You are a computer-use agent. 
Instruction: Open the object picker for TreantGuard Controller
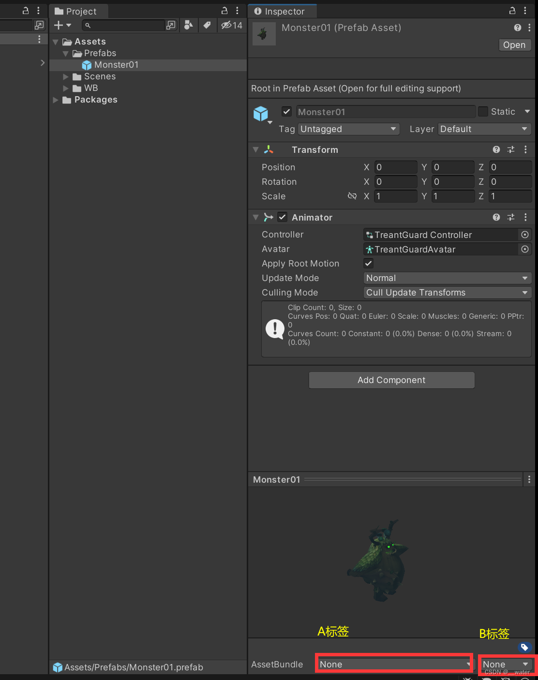[x=525, y=235]
